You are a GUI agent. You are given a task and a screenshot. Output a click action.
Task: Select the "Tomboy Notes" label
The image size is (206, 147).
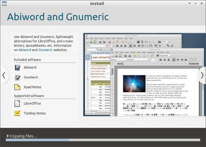35,113
